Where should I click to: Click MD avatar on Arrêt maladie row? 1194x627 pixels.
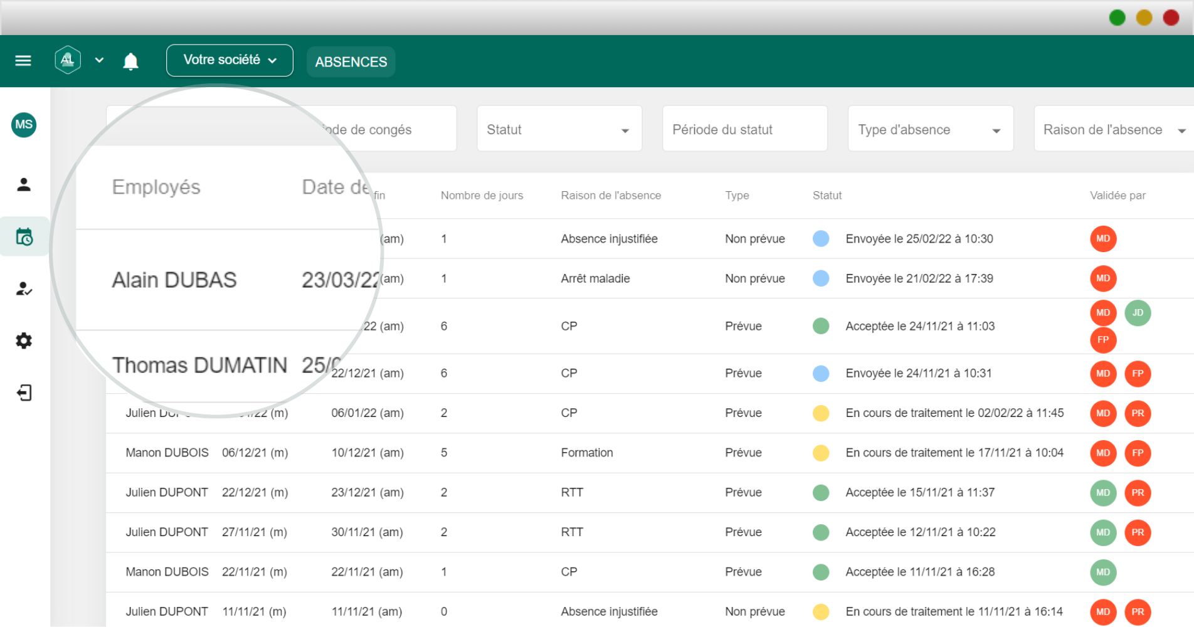click(1103, 278)
